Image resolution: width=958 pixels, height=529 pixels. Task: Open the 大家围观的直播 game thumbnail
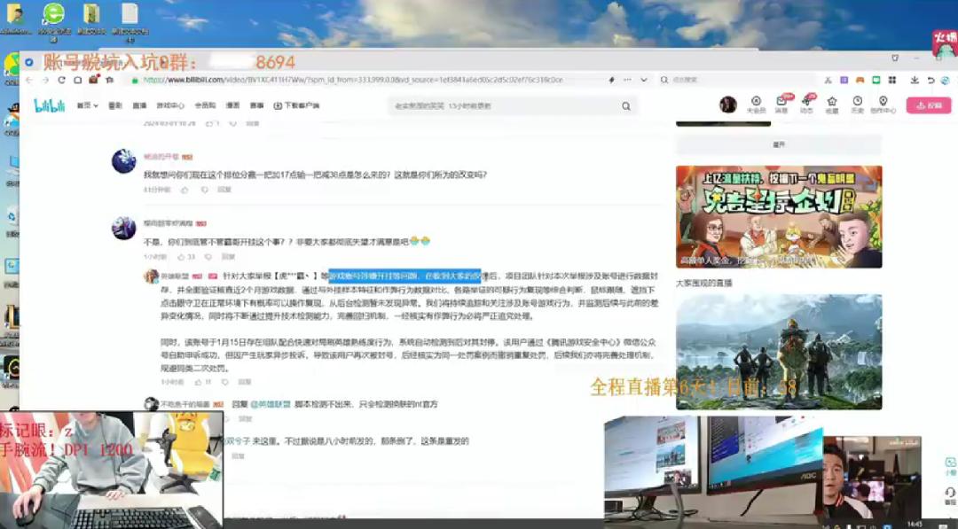click(x=779, y=352)
